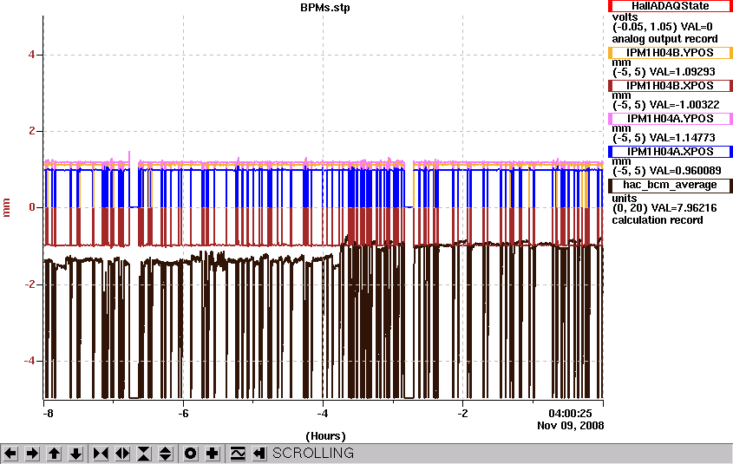Click the VAL=7.96216 reading

point(683,208)
